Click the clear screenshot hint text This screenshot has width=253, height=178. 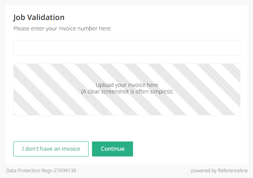tap(127, 92)
